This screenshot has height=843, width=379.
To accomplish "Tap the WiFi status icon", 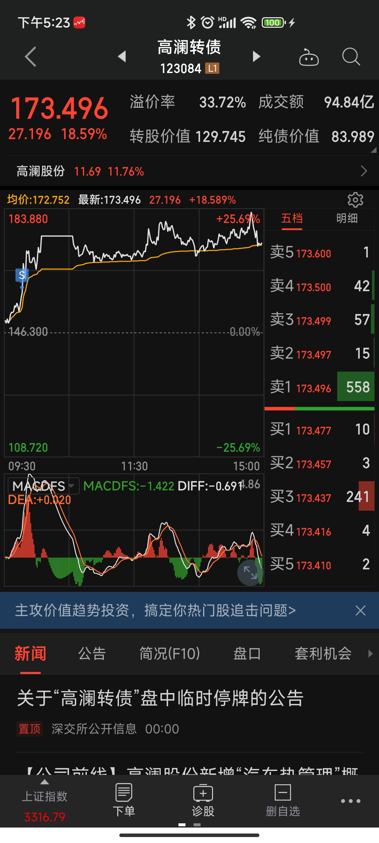I will click(248, 22).
